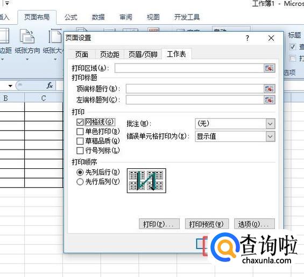Close the 页面设置 dialog
The image size is (304, 277).
[x=271, y=38]
